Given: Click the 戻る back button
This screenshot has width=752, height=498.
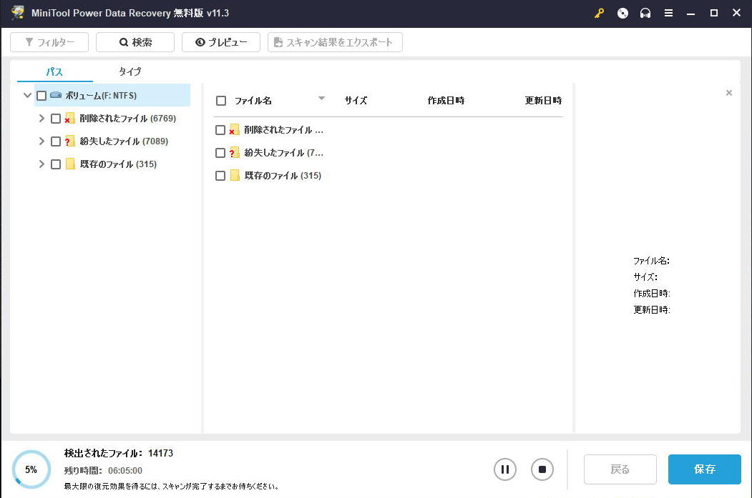Looking at the screenshot, I should pyautogui.click(x=620, y=469).
